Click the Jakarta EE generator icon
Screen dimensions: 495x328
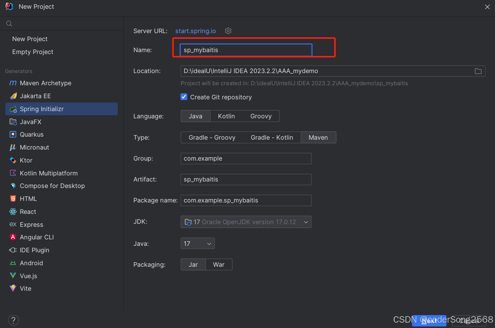click(x=13, y=96)
